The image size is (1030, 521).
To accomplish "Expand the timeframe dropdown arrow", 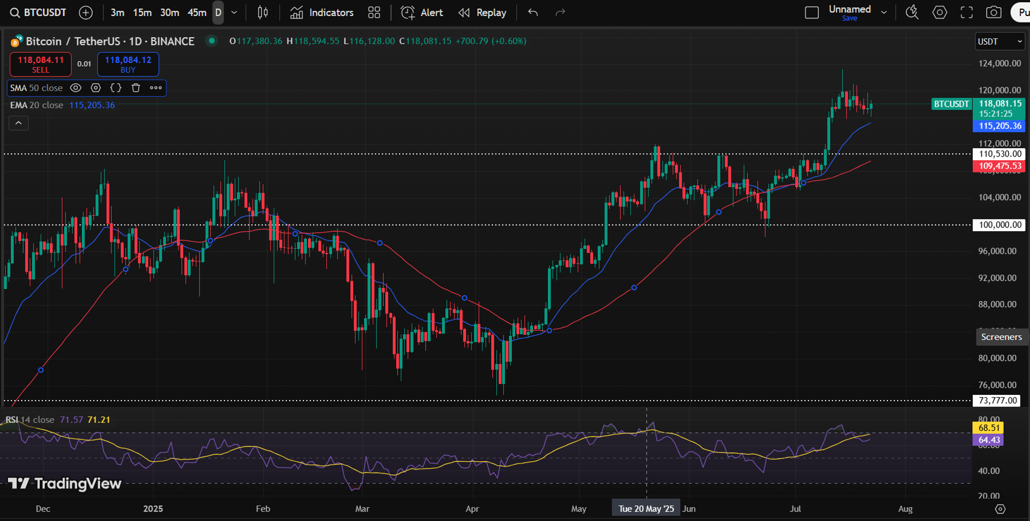I will pos(234,12).
